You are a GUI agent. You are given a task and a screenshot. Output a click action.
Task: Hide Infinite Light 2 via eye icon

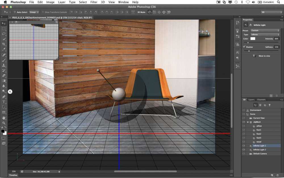tap(244, 150)
